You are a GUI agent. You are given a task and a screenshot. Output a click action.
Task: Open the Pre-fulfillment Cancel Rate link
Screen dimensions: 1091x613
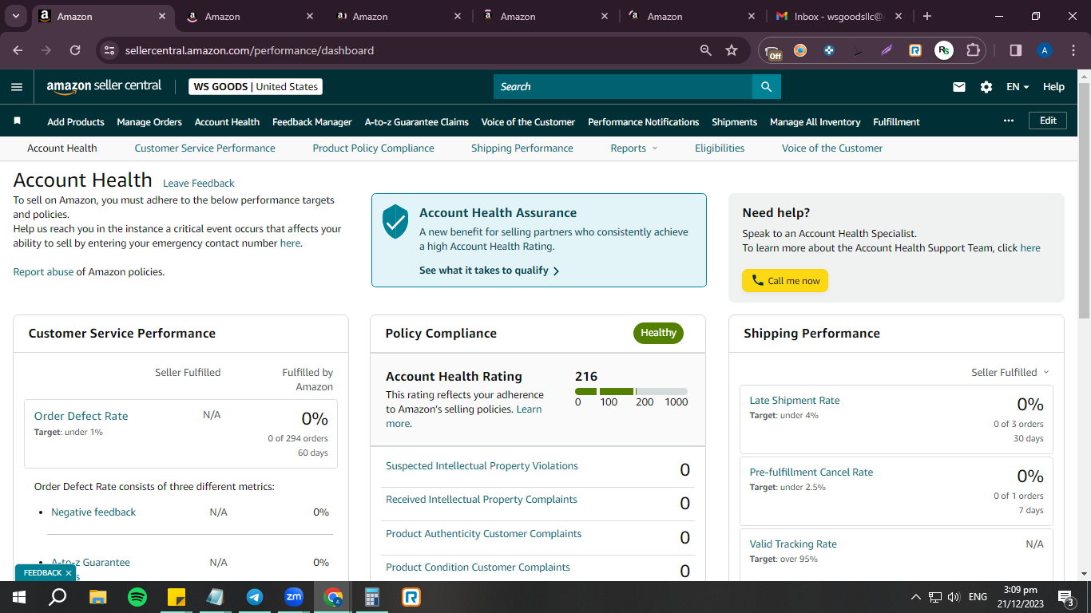tap(811, 473)
